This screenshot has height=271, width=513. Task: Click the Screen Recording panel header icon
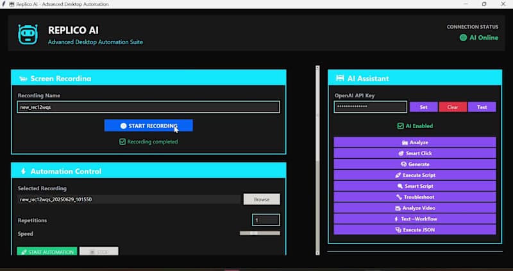[x=23, y=78]
